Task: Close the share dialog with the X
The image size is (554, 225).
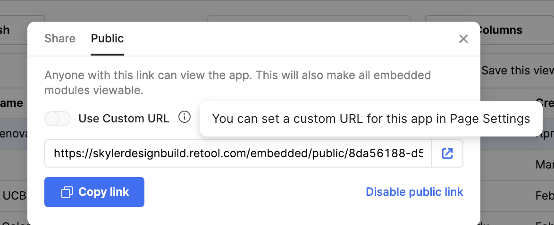Action: 463,39
